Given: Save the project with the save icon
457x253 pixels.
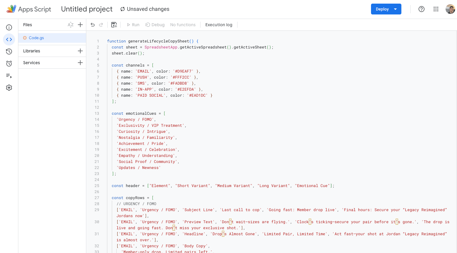Looking at the screenshot, I should point(114,25).
